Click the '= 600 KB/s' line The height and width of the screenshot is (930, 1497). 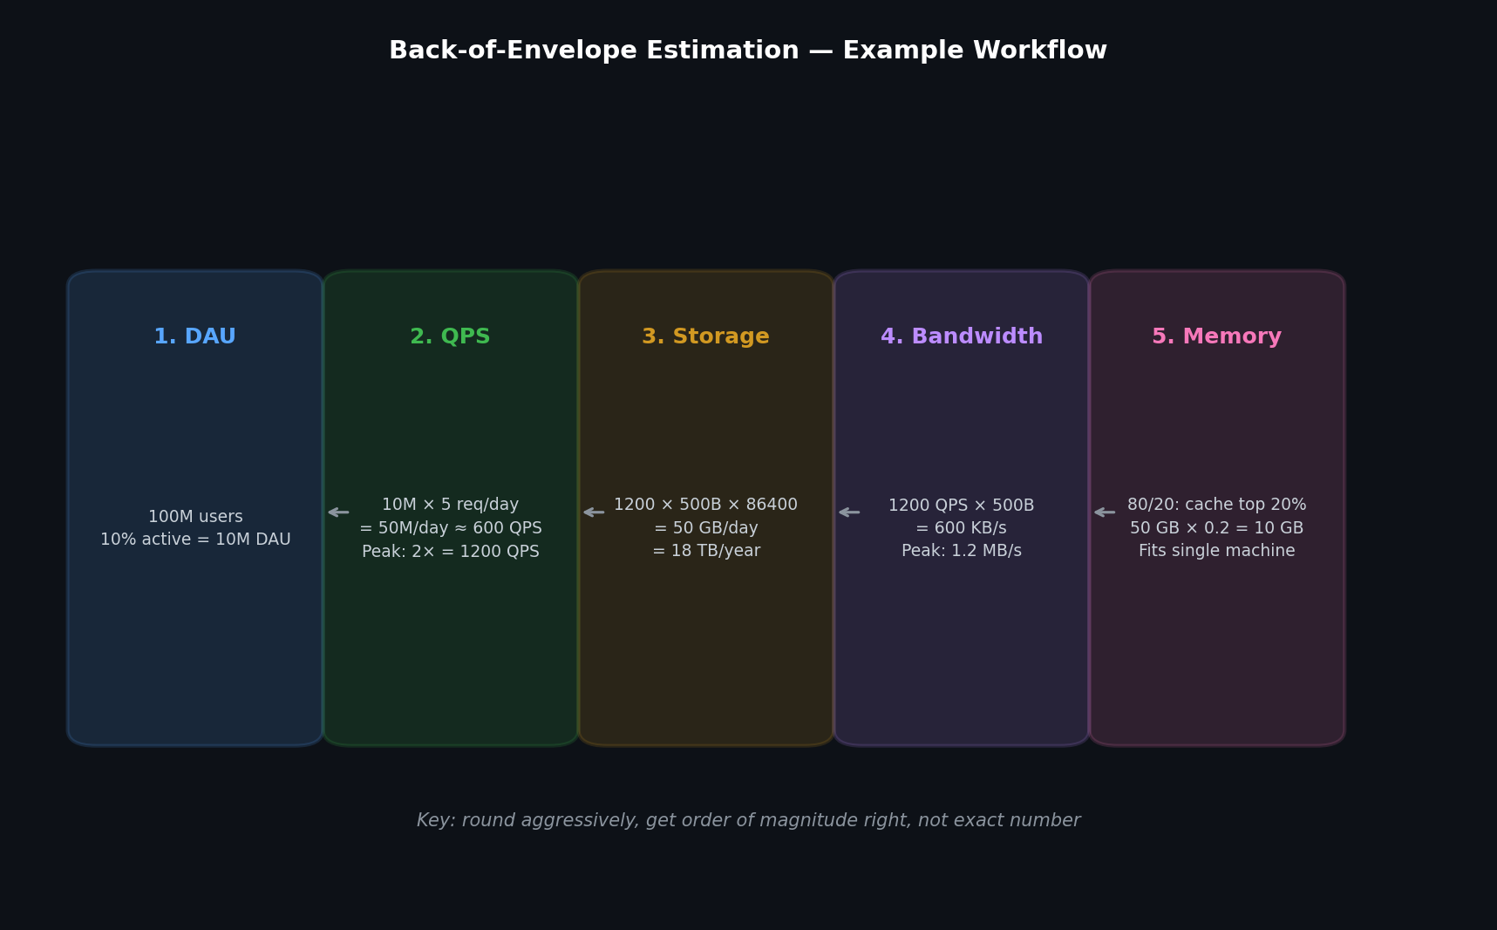(962, 528)
